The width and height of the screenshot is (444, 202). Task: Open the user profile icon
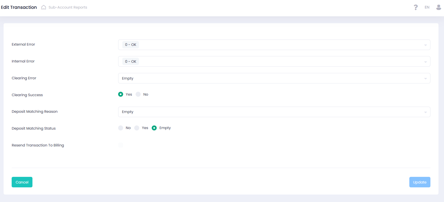point(438,7)
